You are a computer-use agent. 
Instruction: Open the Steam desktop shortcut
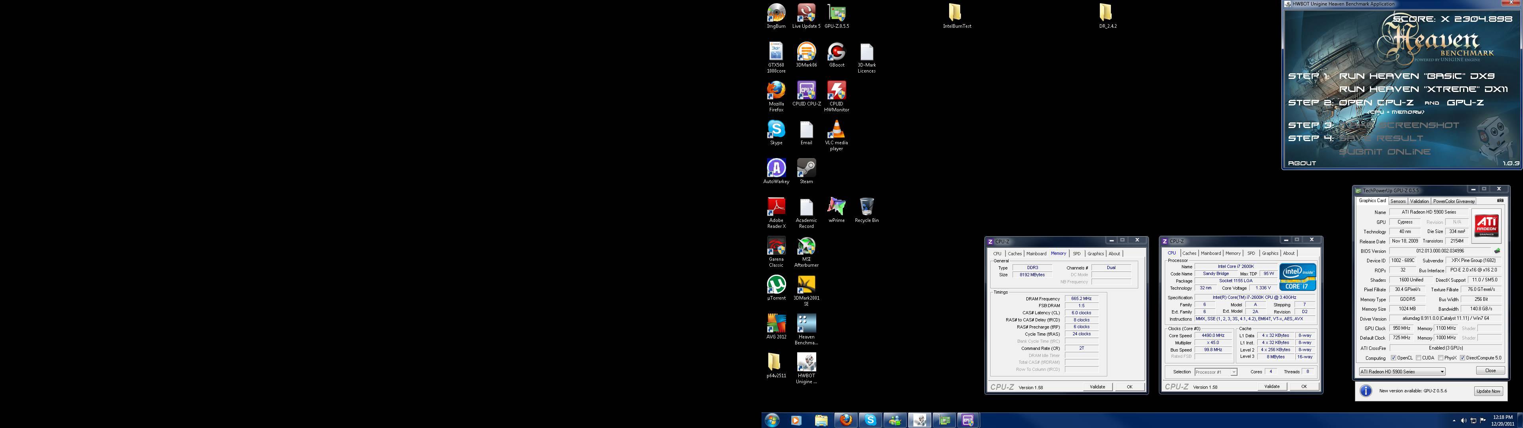pyautogui.click(x=806, y=172)
